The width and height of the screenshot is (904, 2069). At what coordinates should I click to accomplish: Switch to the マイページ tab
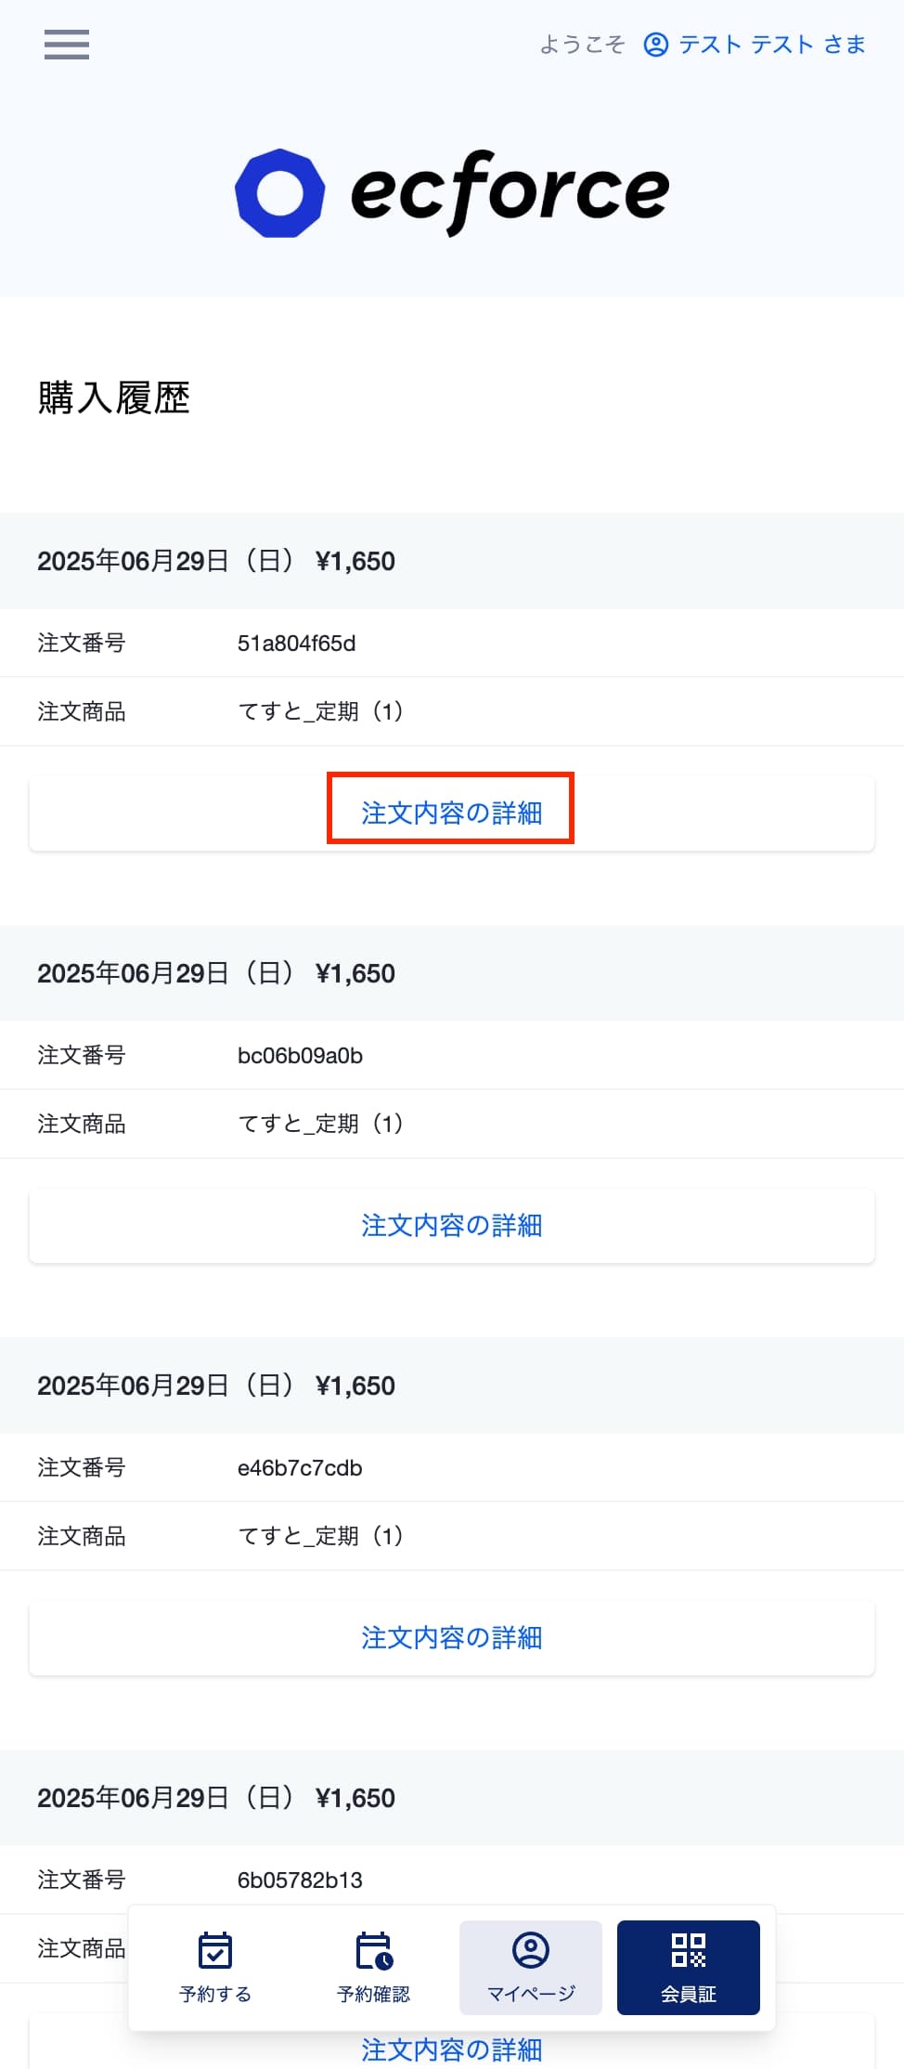click(x=531, y=1968)
